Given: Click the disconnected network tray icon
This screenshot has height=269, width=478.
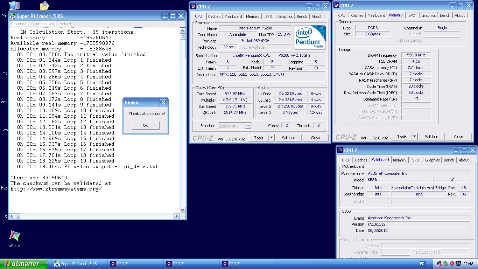Looking at the screenshot, I should click(x=440, y=264).
